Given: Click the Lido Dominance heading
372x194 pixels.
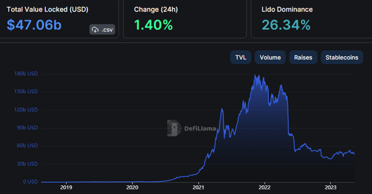Looking at the screenshot, I should [x=287, y=9].
